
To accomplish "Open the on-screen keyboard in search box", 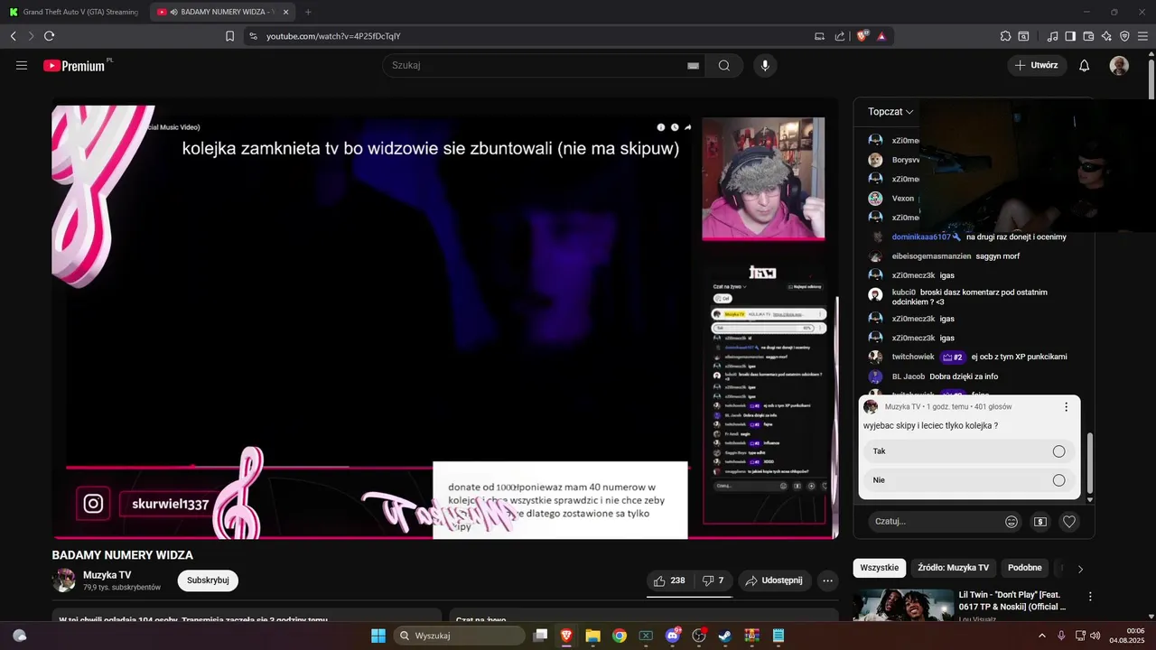I will [x=694, y=66].
